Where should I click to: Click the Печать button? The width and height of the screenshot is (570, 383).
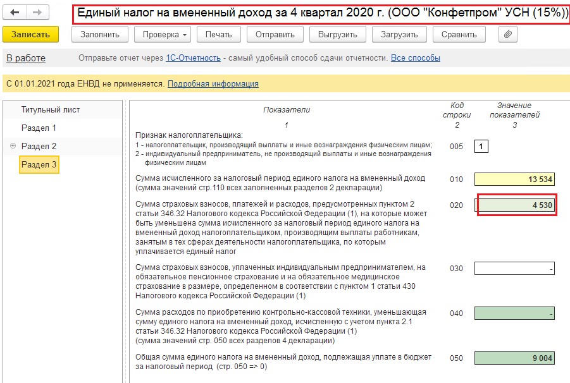tap(218, 35)
